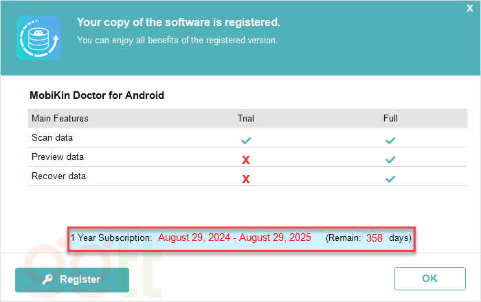Click the Full checkmark for Preview data
This screenshot has height=302, width=481.
[390, 159]
